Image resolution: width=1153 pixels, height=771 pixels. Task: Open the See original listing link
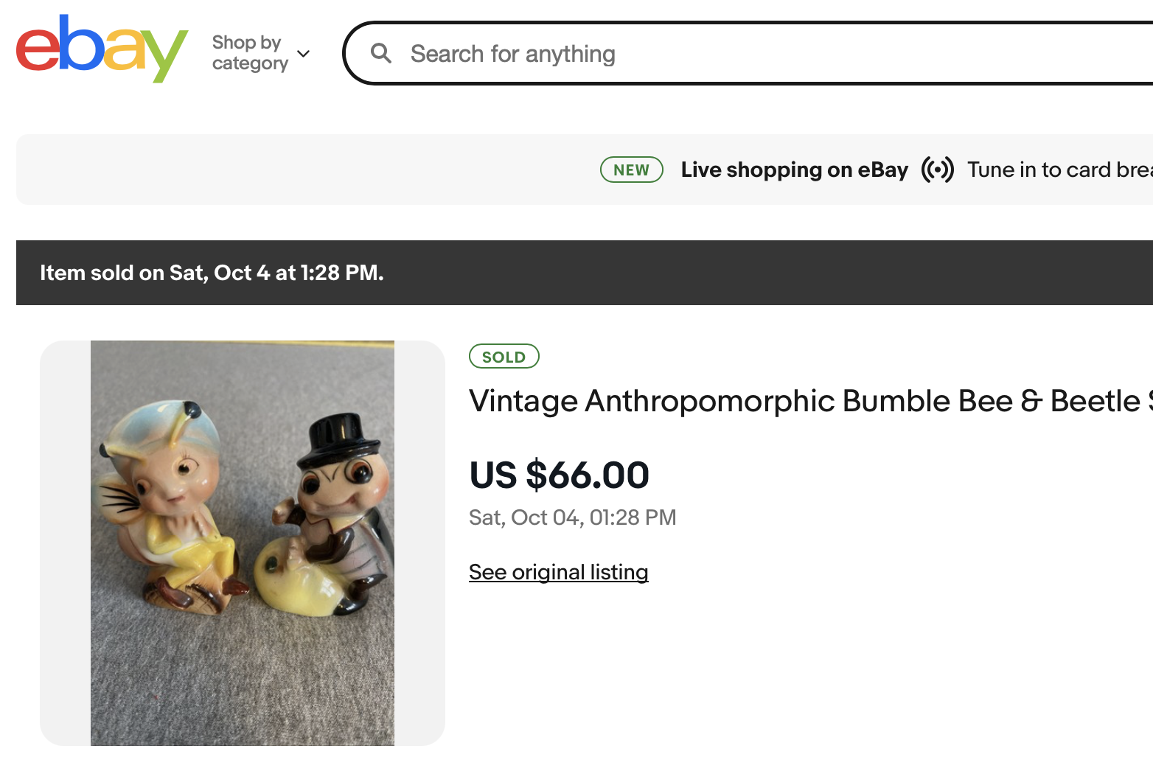click(558, 572)
